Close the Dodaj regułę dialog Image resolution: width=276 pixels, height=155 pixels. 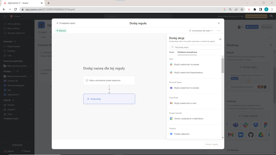click(x=219, y=23)
